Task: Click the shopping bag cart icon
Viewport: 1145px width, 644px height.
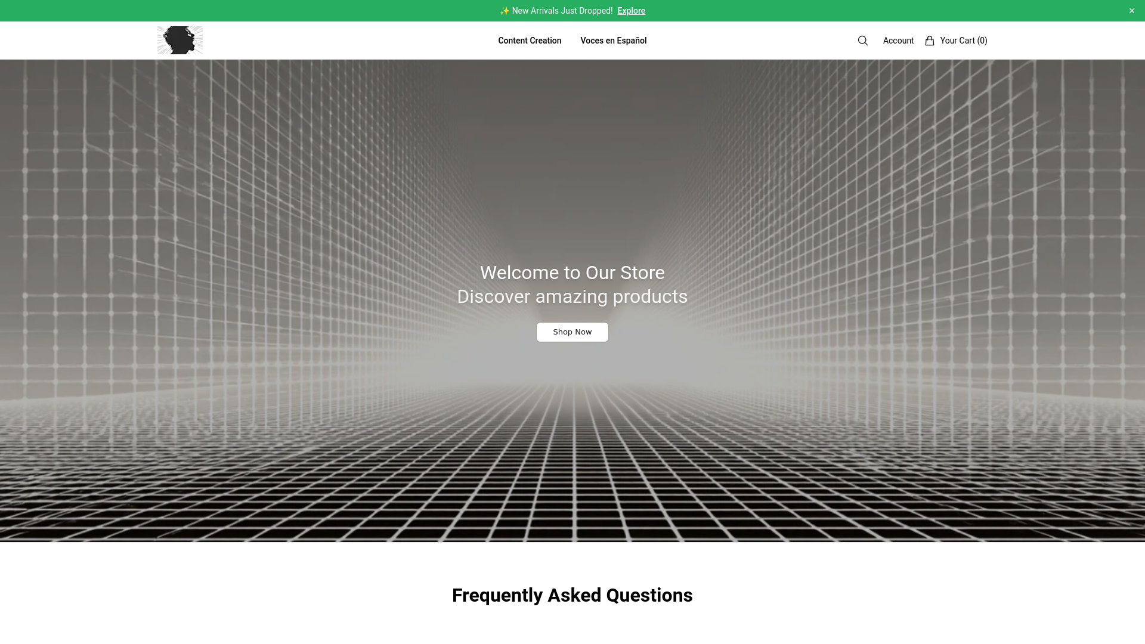Action: [929, 41]
